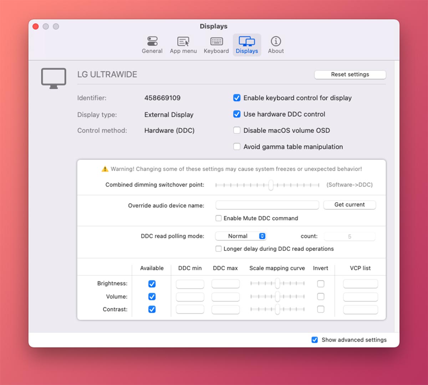Click the Combined dimming switchover point slider
This screenshot has height=385, width=428.
(x=271, y=185)
